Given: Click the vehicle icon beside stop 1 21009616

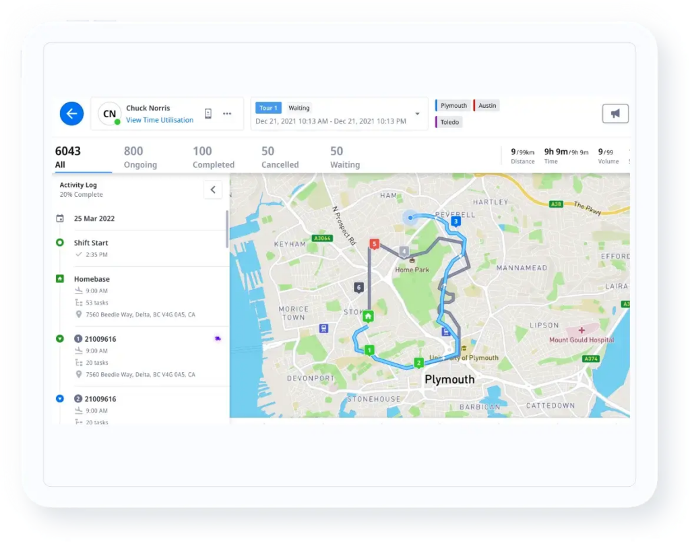Looking at the screenshot, I should point(217,338).
